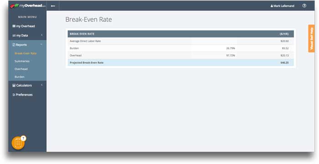Click the user icon beside Mark Lallemand
This screenshot has height=164, width=319.
click(x=272, y=6)
